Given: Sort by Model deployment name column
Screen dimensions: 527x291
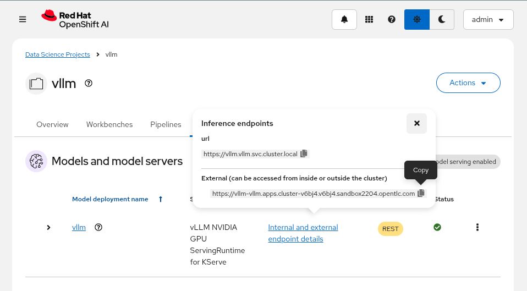Looking at the screenshot, I should (117, 199).
